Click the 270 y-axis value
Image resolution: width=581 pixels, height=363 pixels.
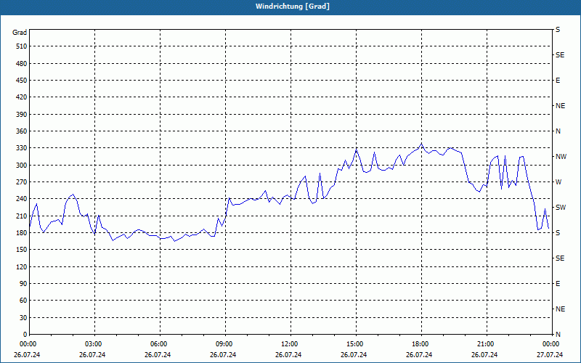point(21,182)
